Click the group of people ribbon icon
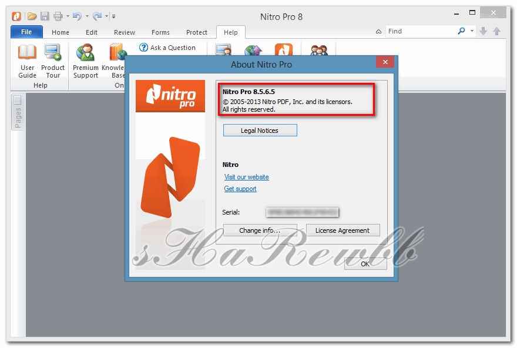Viewport: 517px width, 348px height. [319, 50]
